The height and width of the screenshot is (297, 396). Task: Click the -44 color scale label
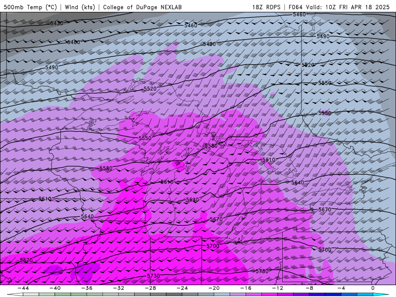(23, 288)
